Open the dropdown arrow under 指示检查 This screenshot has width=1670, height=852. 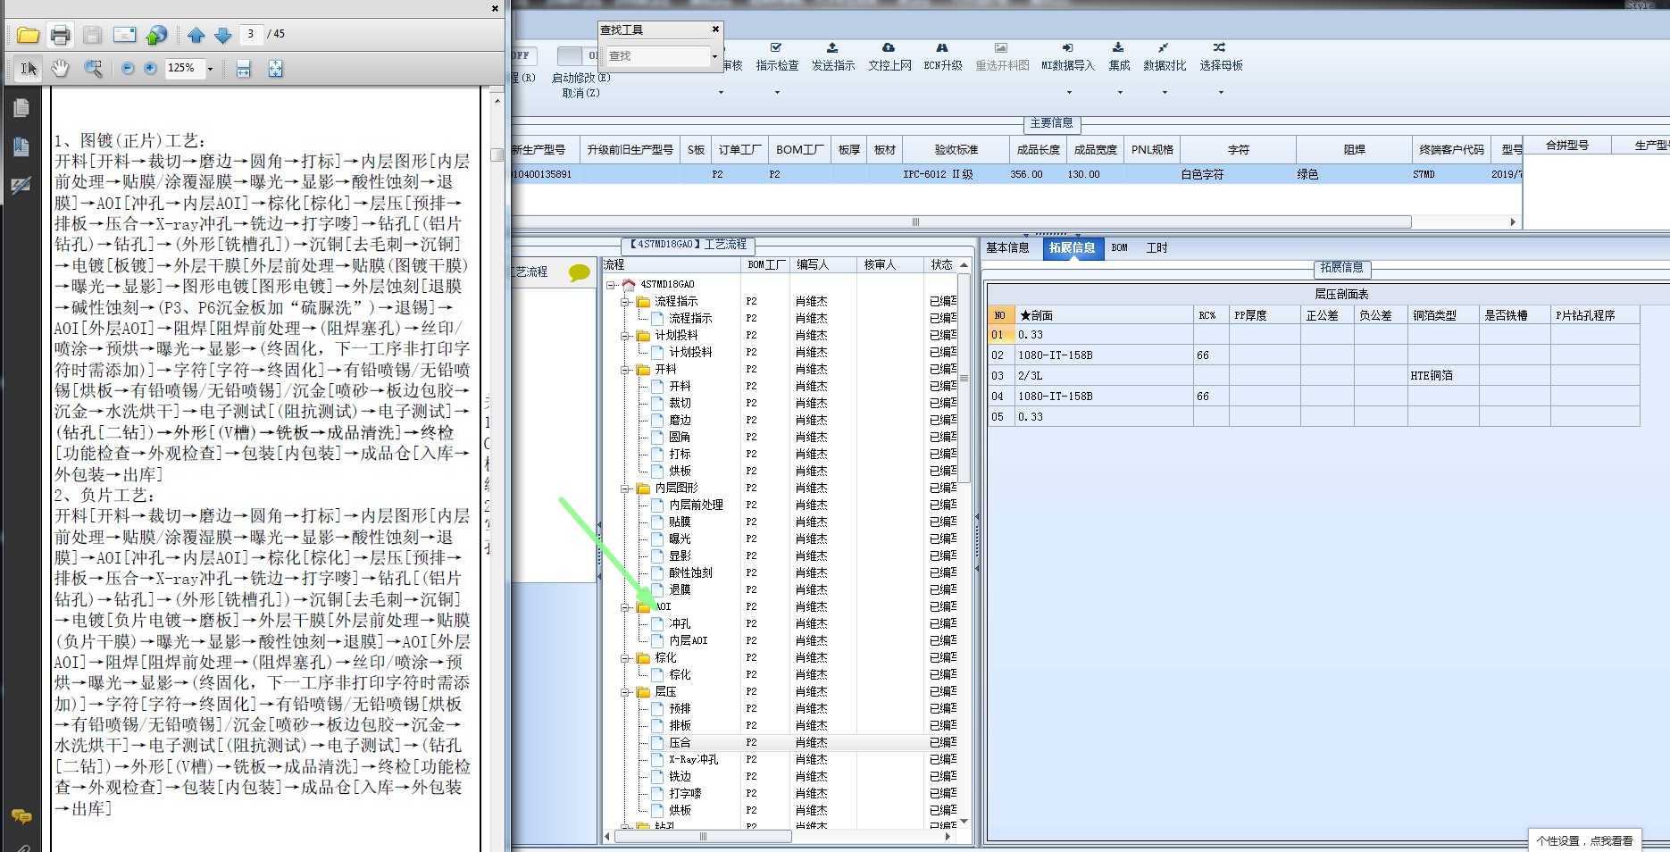[777, 92]
